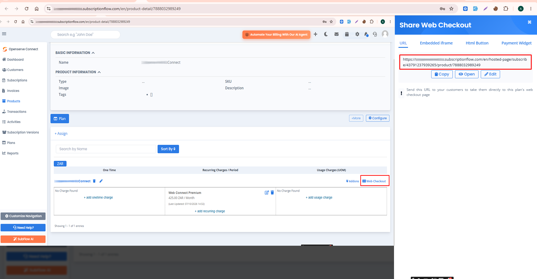Copy the web checkout URL

point(442,74)
